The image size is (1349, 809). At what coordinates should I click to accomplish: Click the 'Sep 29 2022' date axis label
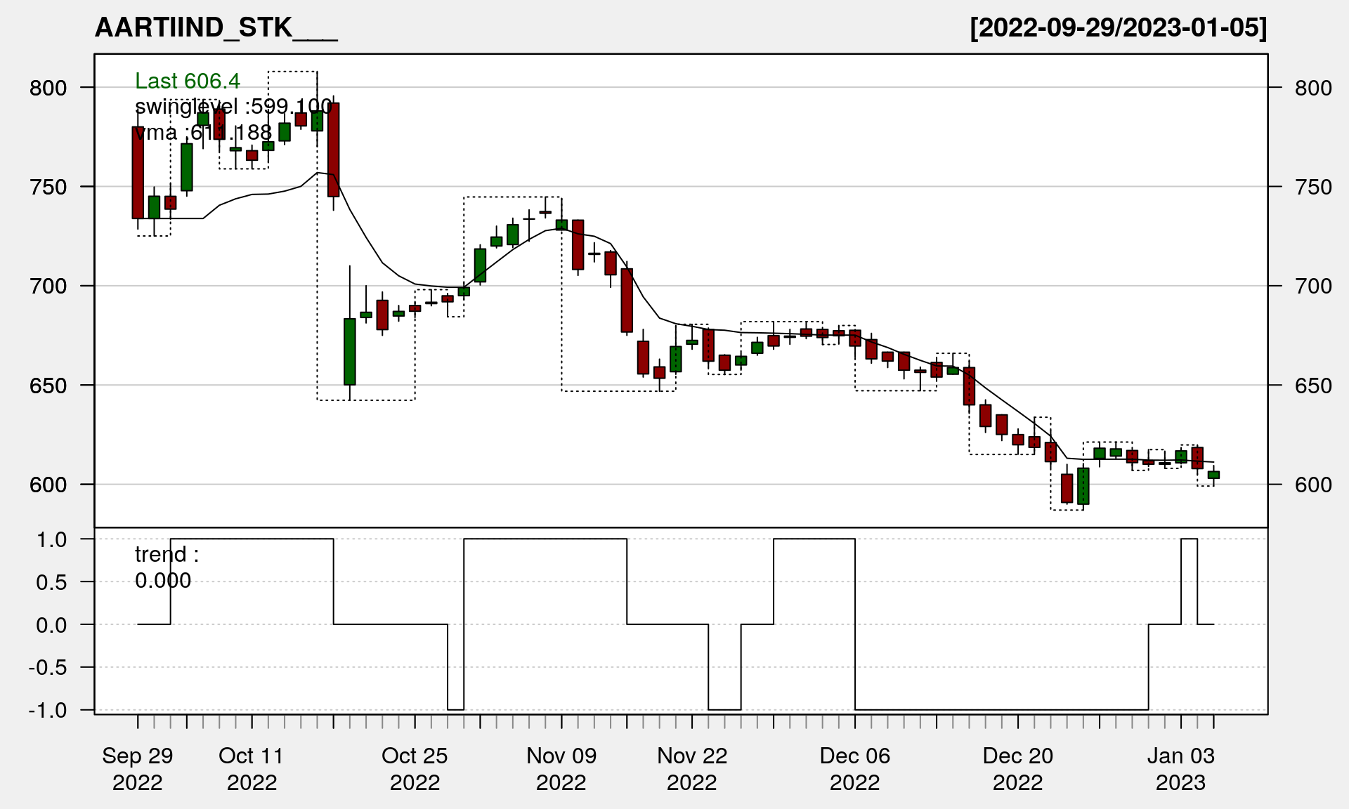pos(138,769)
